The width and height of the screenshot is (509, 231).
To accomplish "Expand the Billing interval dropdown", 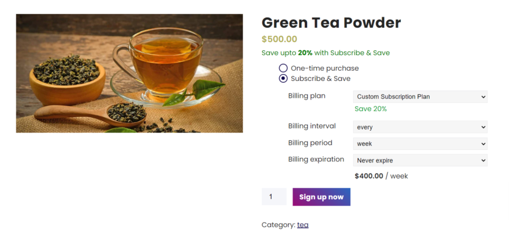I will click(x=420, y=127).
